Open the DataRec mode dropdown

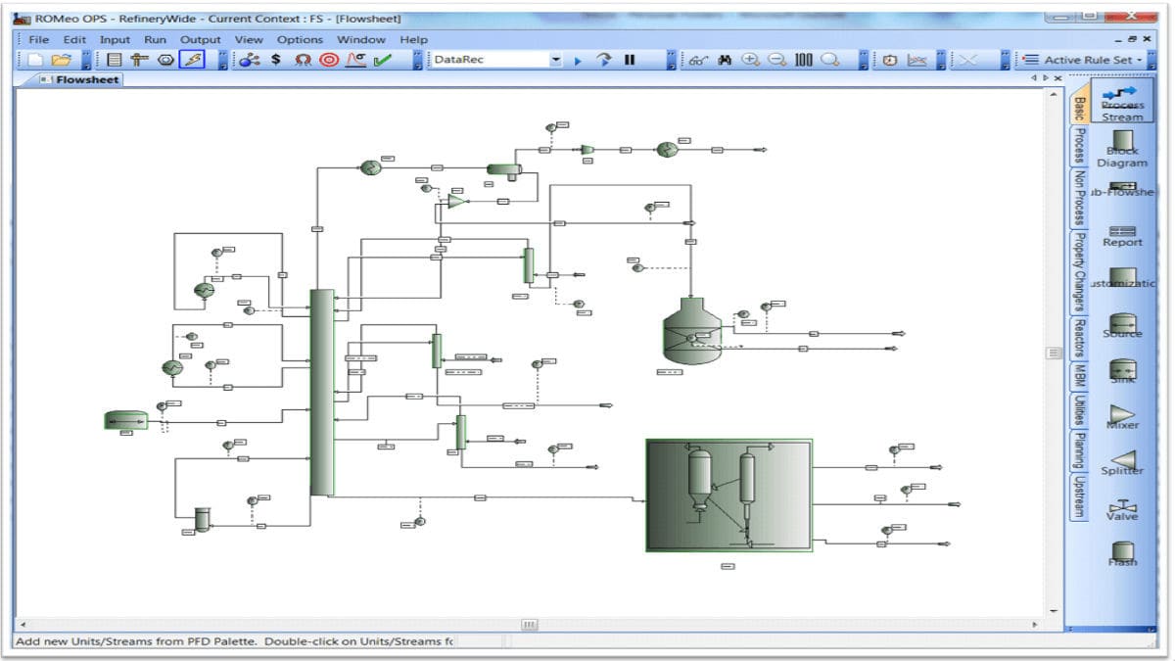tap(556, 59)
